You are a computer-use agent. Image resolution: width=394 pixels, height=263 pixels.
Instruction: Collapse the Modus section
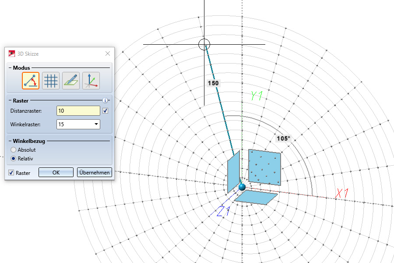pos(10,68)
